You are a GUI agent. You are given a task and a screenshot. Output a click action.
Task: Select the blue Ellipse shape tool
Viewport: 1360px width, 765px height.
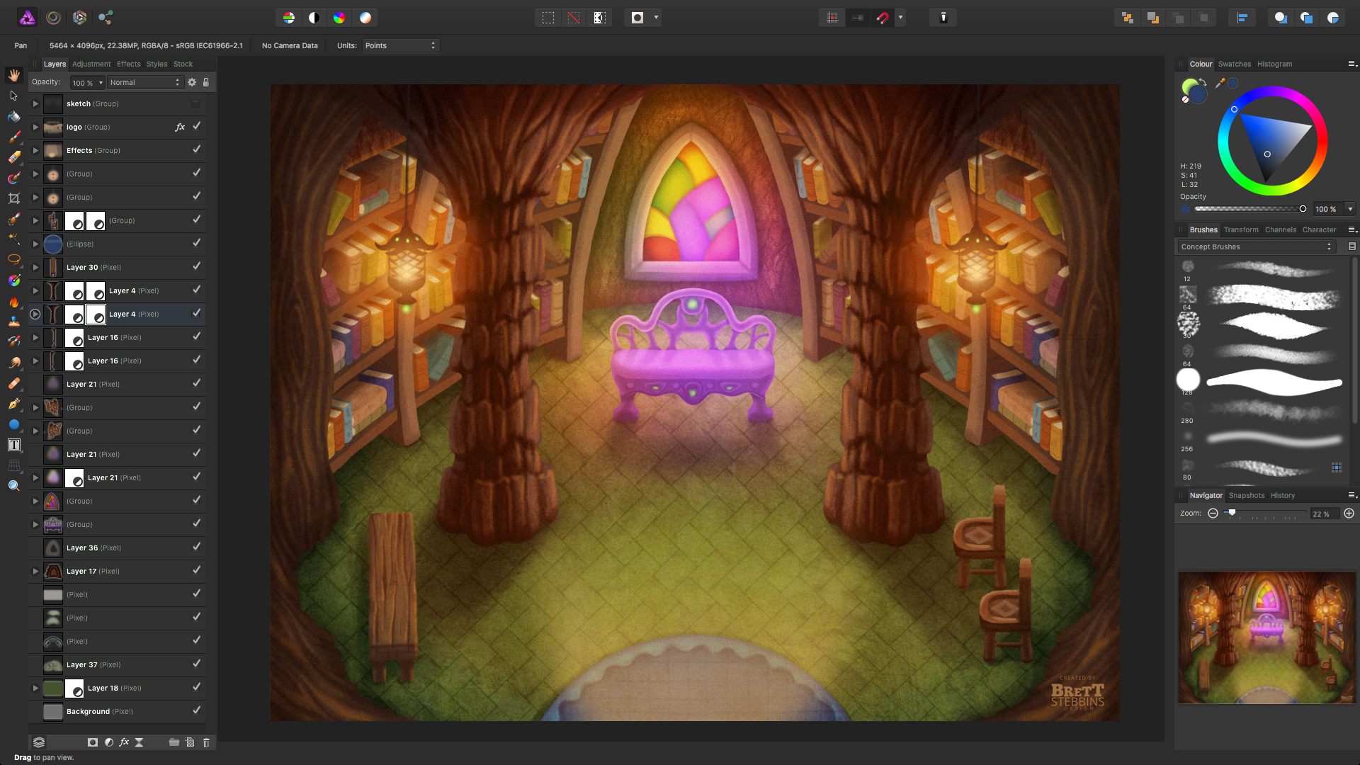tap(14, 424)
